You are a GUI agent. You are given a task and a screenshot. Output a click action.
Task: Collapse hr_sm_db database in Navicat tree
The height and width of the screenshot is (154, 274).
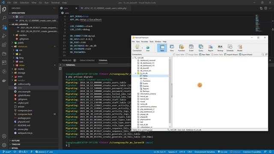click(136, 73)
